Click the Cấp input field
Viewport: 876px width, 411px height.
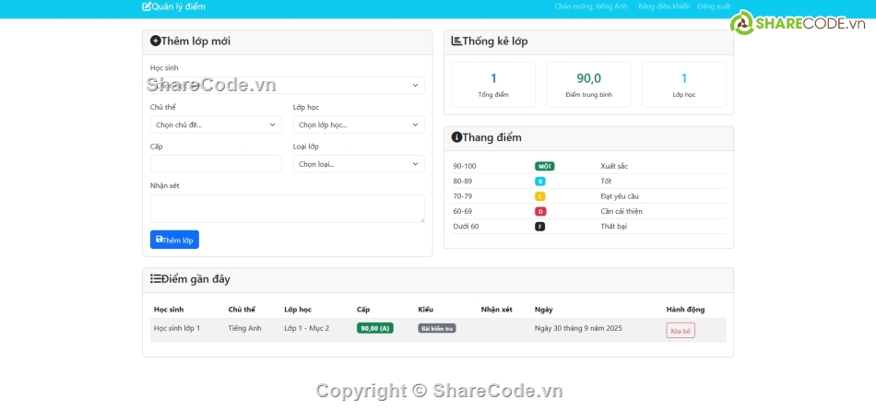[x=216, y=164]
